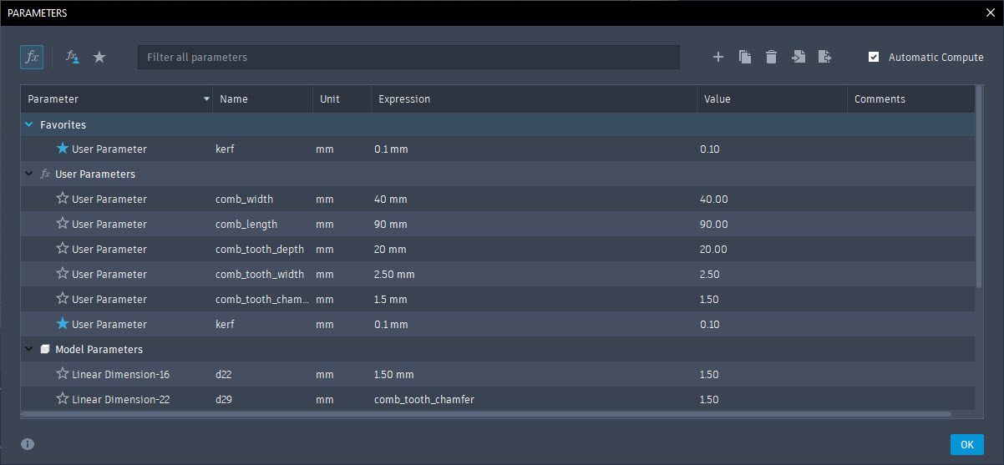Click the delete parameter trash icon
This screenshot has width=1004, height=465.
[x=772, y=57]
